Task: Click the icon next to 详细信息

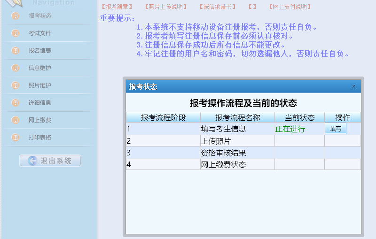Action: pos(15,103)
